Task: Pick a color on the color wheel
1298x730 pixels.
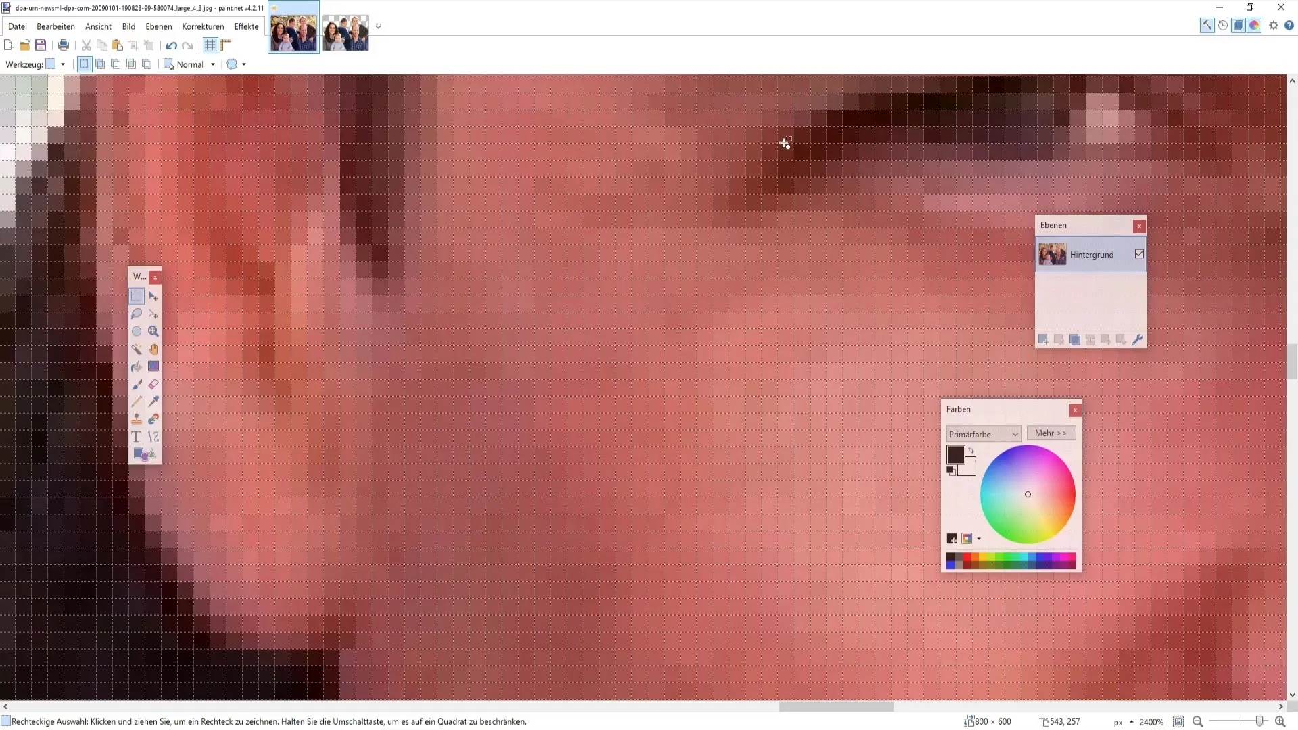Action: (1028, 494)
